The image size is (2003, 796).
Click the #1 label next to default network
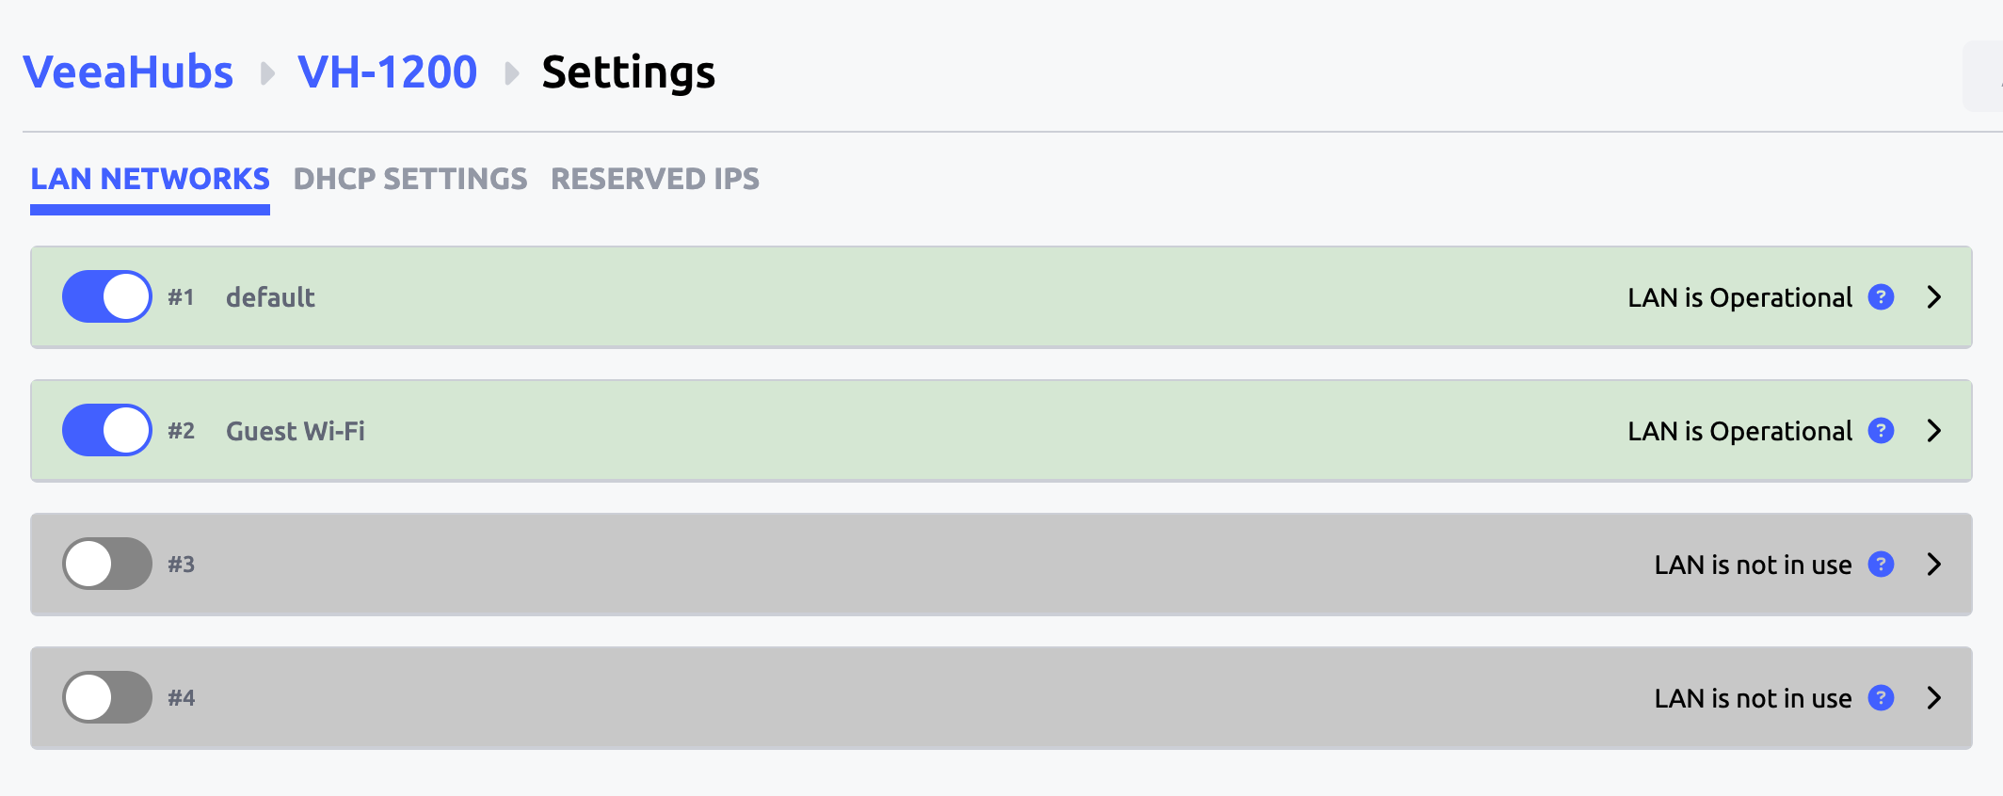coord(182,297)
